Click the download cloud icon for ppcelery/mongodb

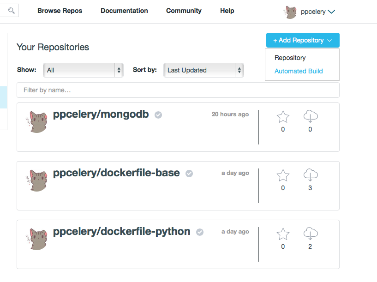310,117
